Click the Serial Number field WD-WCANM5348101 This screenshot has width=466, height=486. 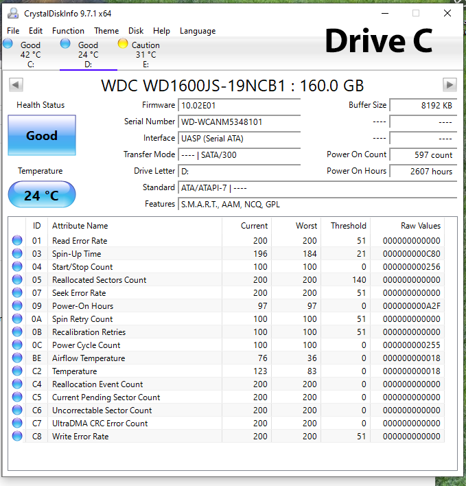(x=240, y=121)
